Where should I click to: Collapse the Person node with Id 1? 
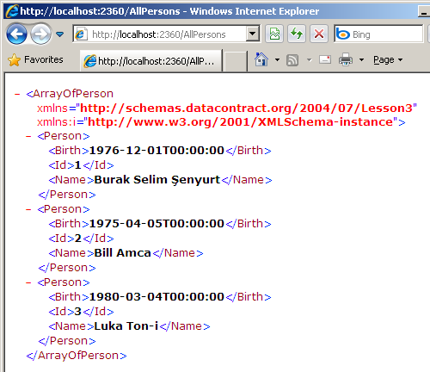tap(28, 136)
